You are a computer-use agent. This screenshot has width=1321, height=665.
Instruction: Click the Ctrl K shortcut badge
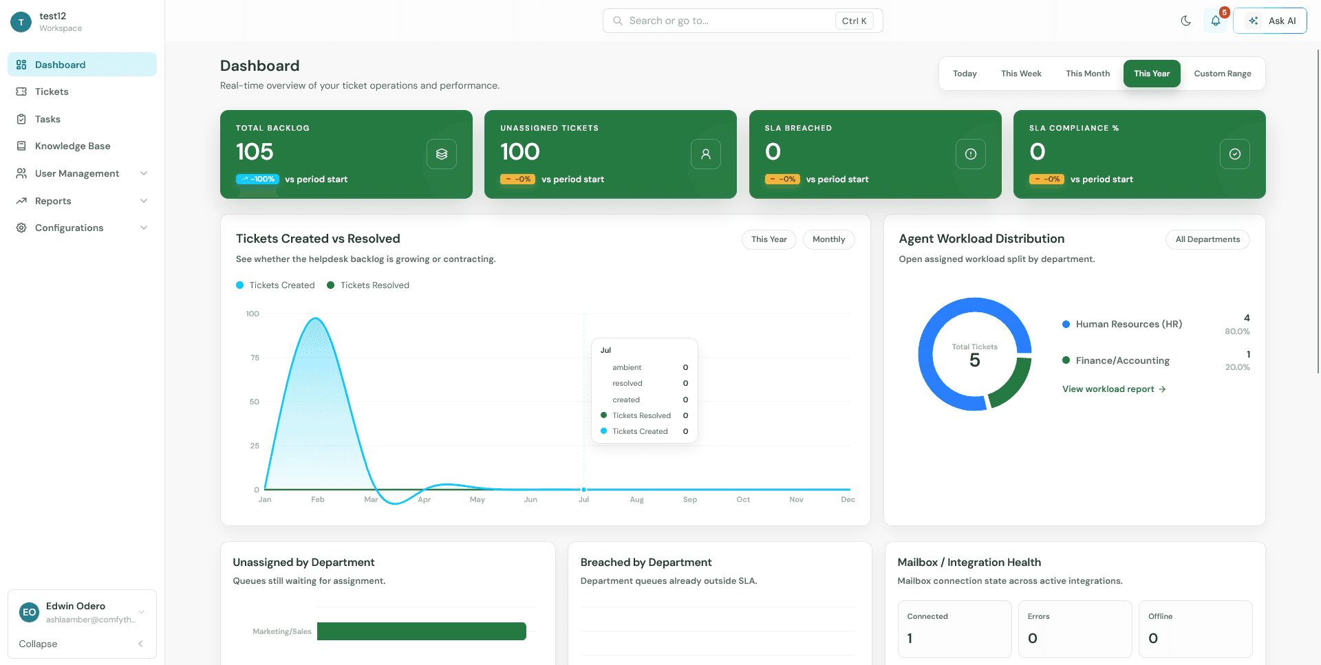(x=854, y=21)
